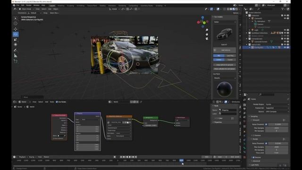Open the Render Engine Cycles dropdown

(277, 104)
